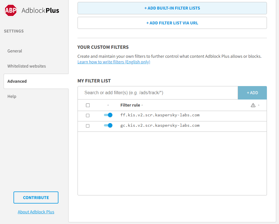Click the Filter rule column header

(130, 105)
